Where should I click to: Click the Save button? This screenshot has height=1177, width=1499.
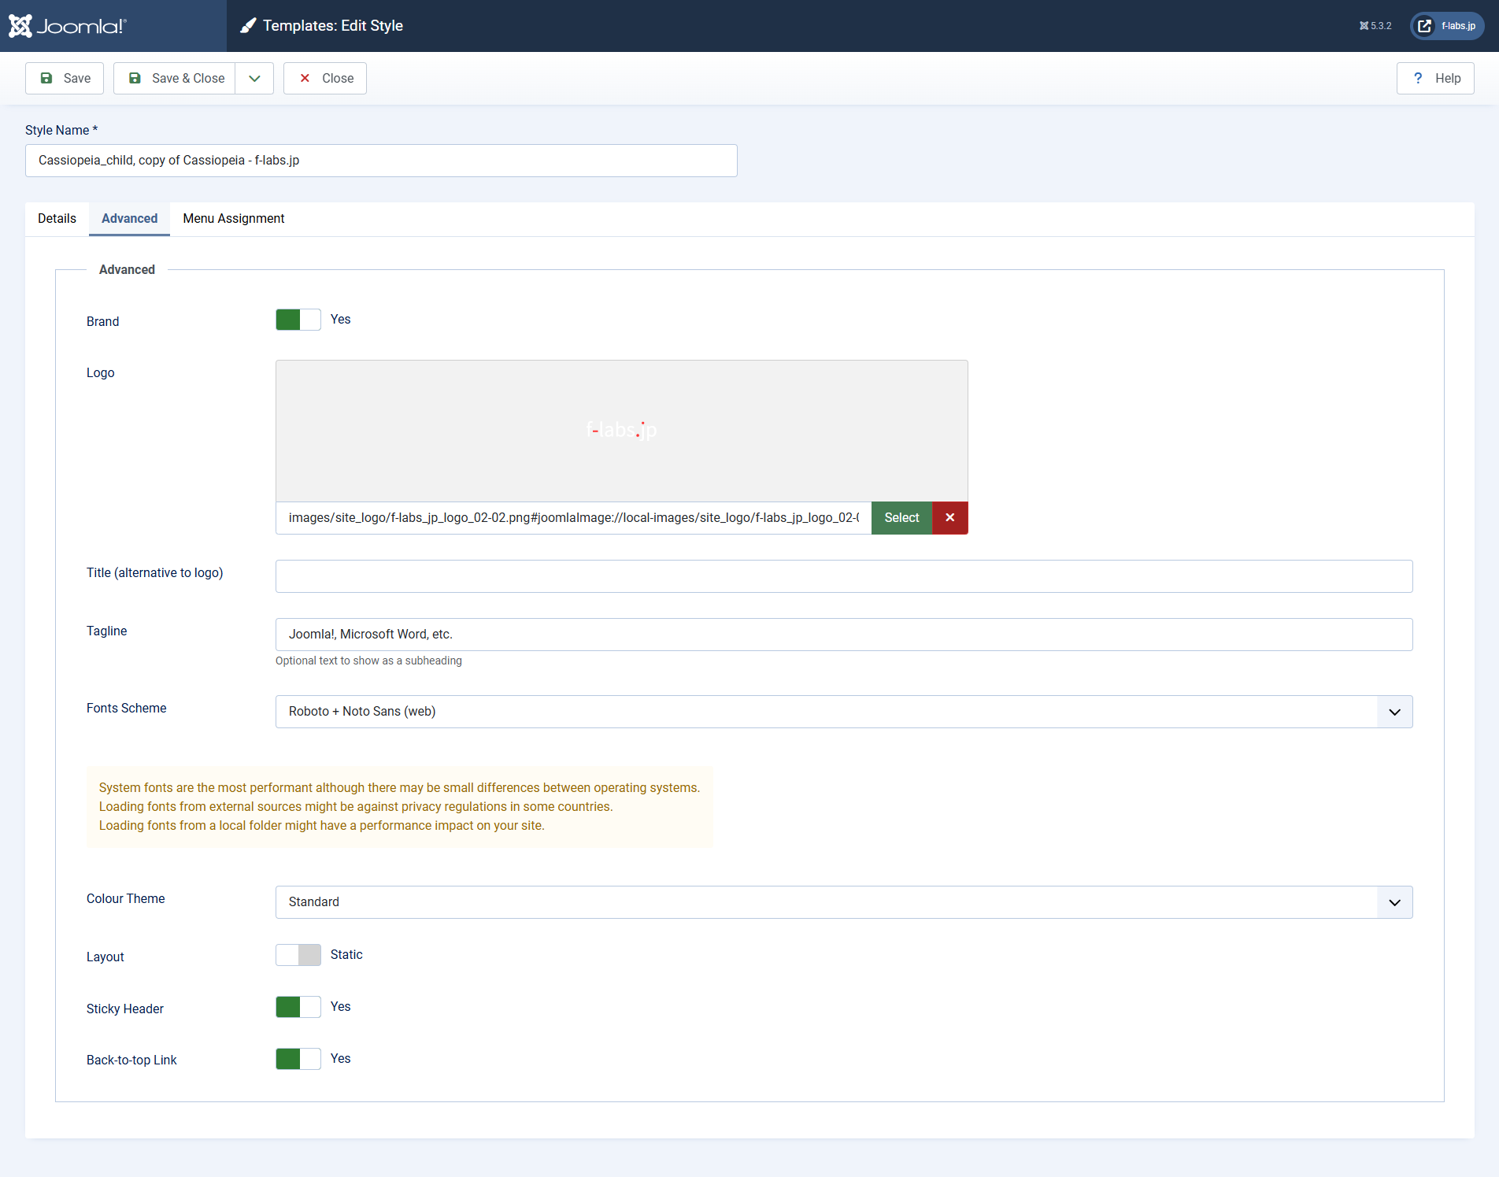tap(65, 78)
